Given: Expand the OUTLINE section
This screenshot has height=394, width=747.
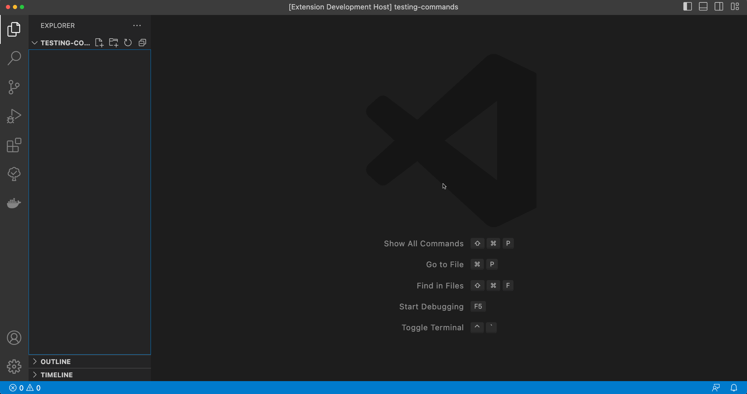Looking at the screenshot, I should 56,362.
